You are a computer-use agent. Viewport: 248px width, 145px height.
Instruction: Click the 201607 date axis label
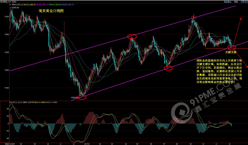pos(12,144)
